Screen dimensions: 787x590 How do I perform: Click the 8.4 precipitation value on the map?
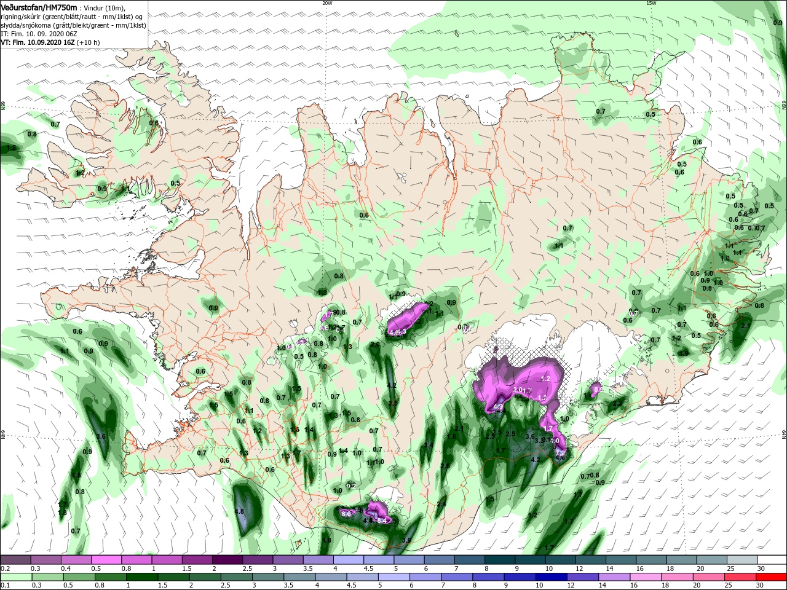[x=382, y=521]
